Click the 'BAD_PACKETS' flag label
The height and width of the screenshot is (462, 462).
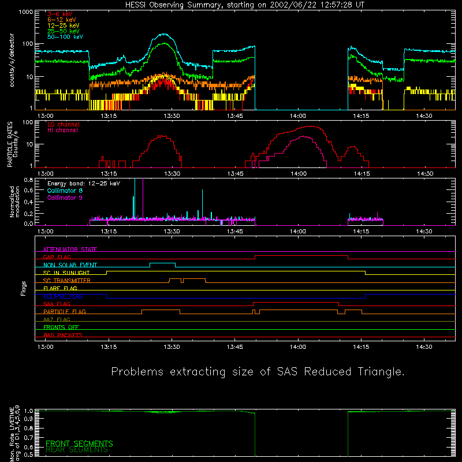click(63, 335)
